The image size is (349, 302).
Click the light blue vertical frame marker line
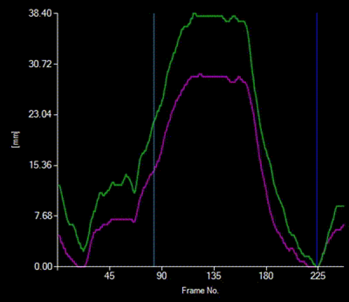pyautogui.click(x=154, y=140)
